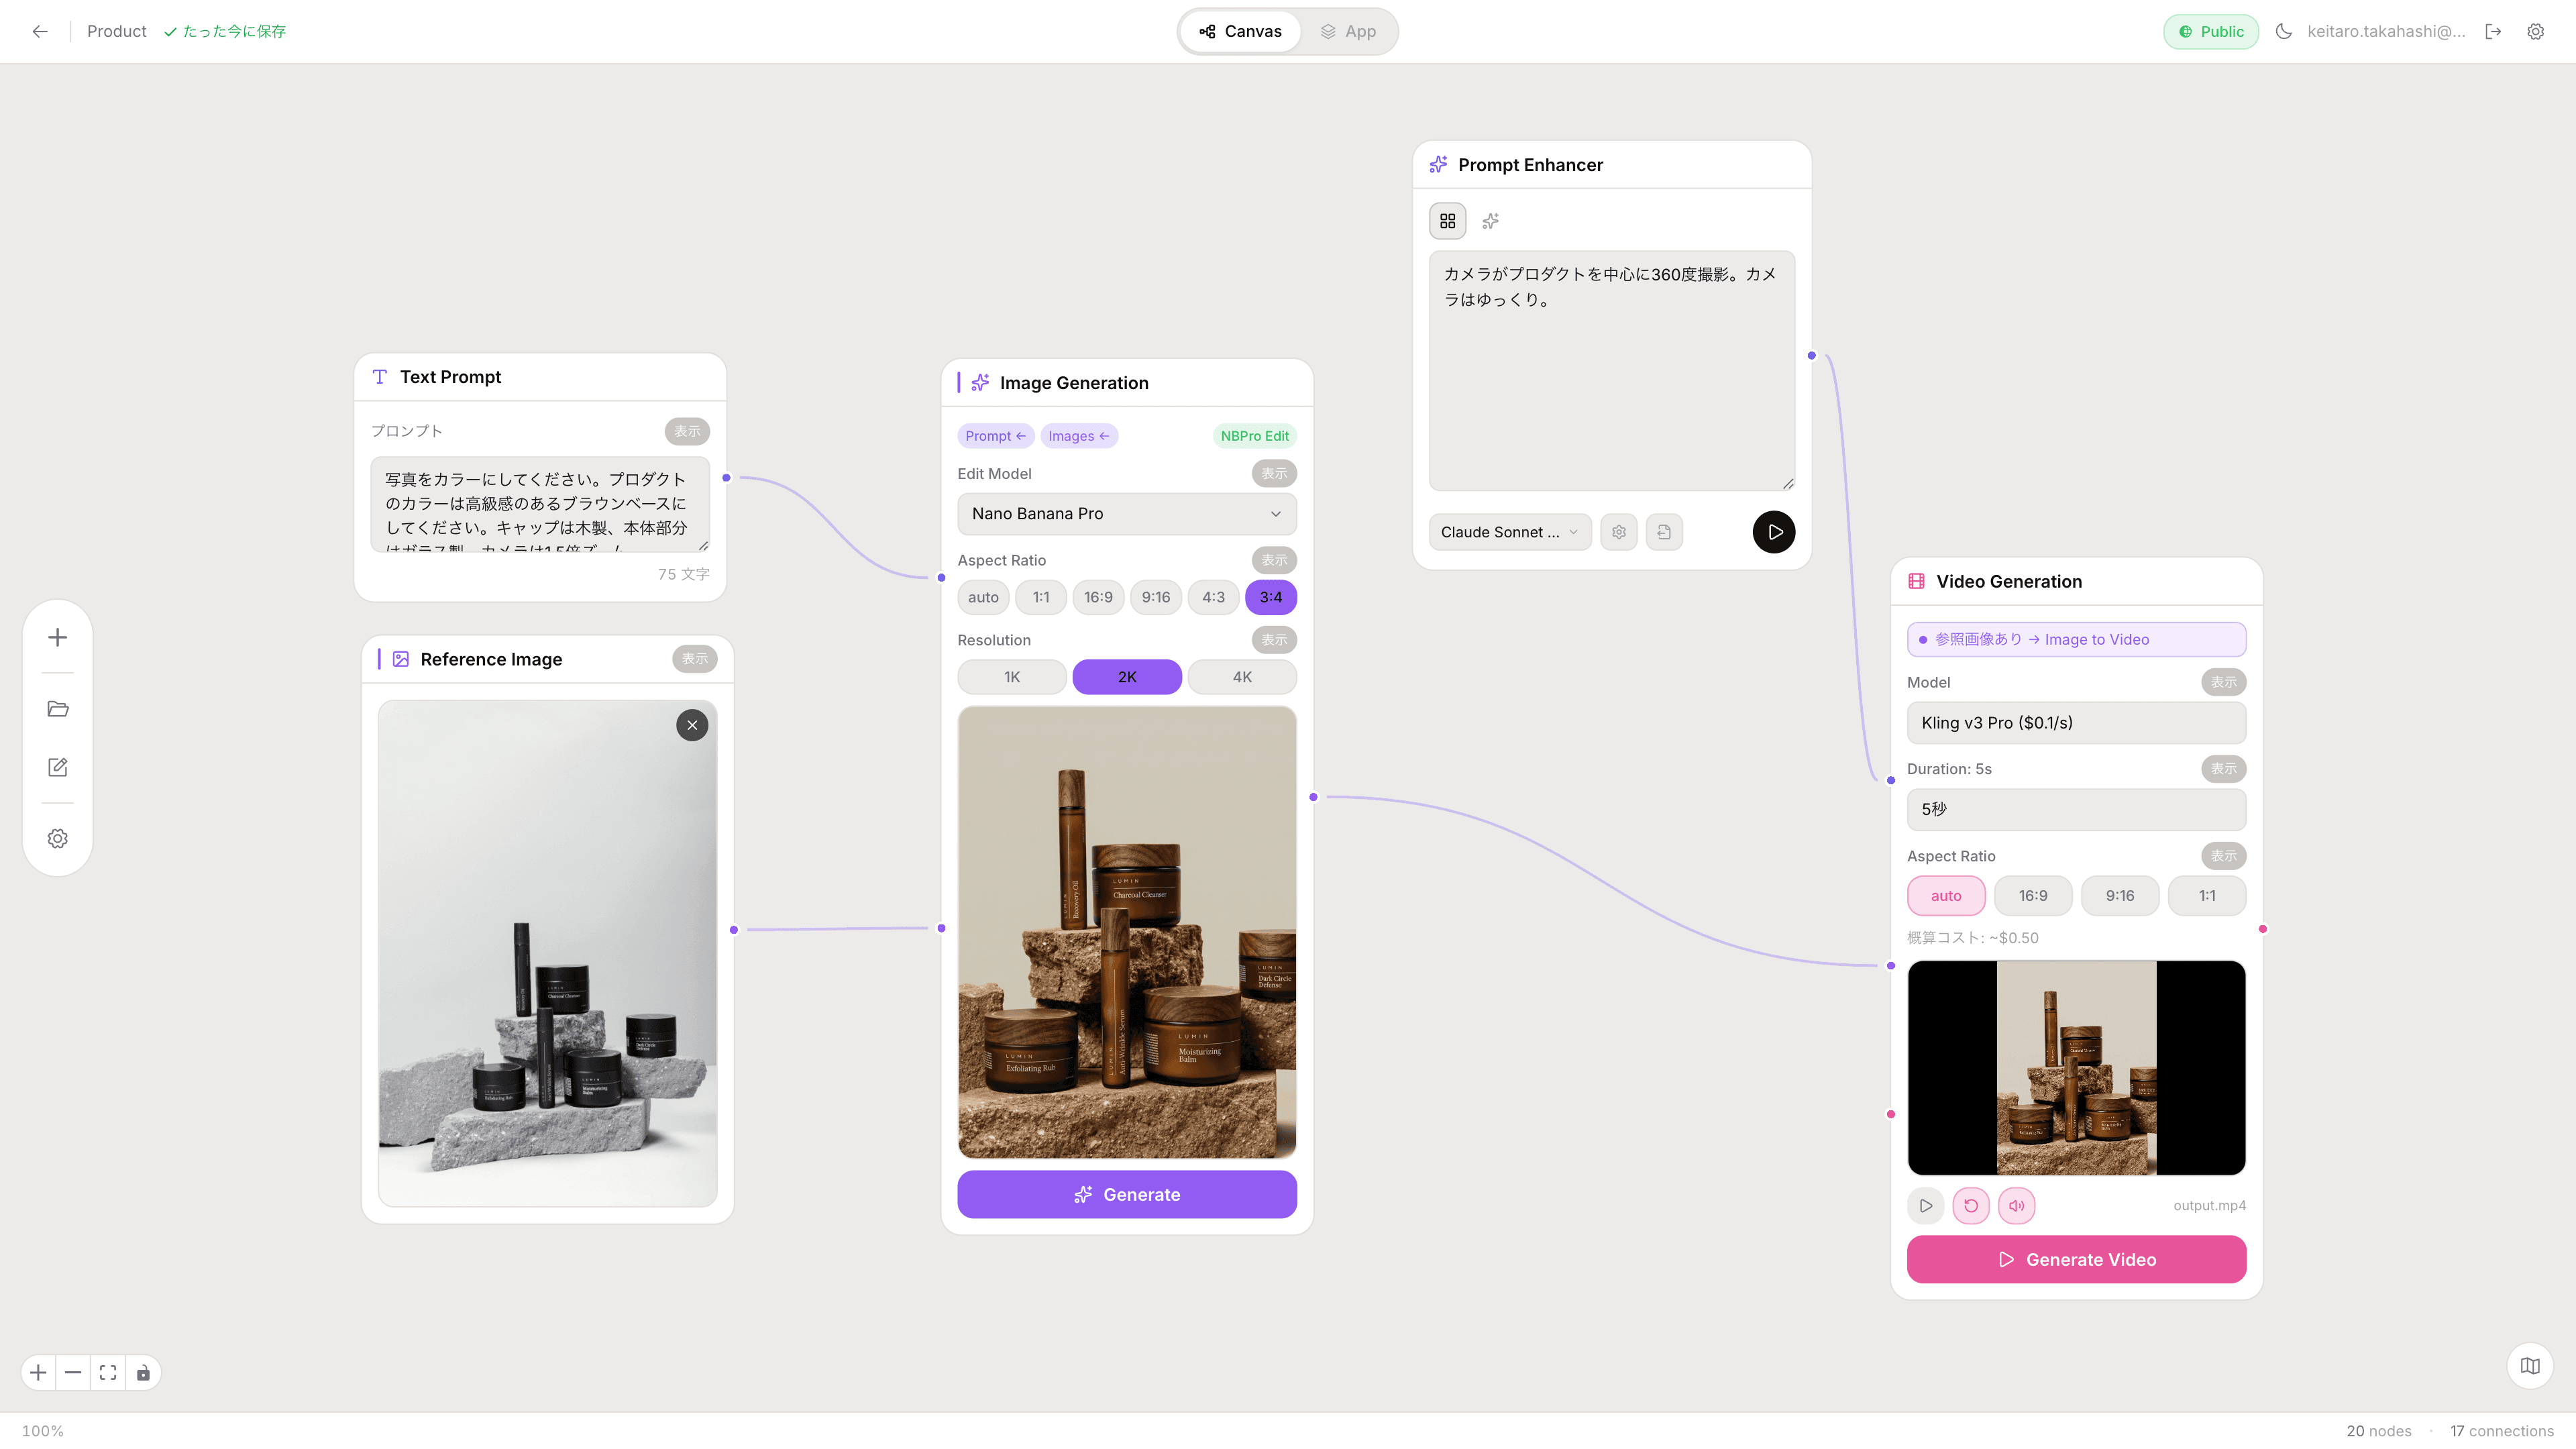
Task: Open the minimap icon at bottom right
Action: click(x=2530, y=1366)
